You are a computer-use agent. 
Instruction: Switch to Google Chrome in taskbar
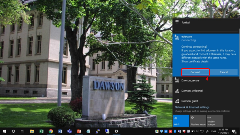51,131
